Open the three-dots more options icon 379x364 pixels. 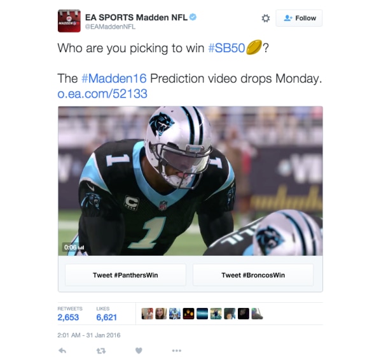coord(177,351)
